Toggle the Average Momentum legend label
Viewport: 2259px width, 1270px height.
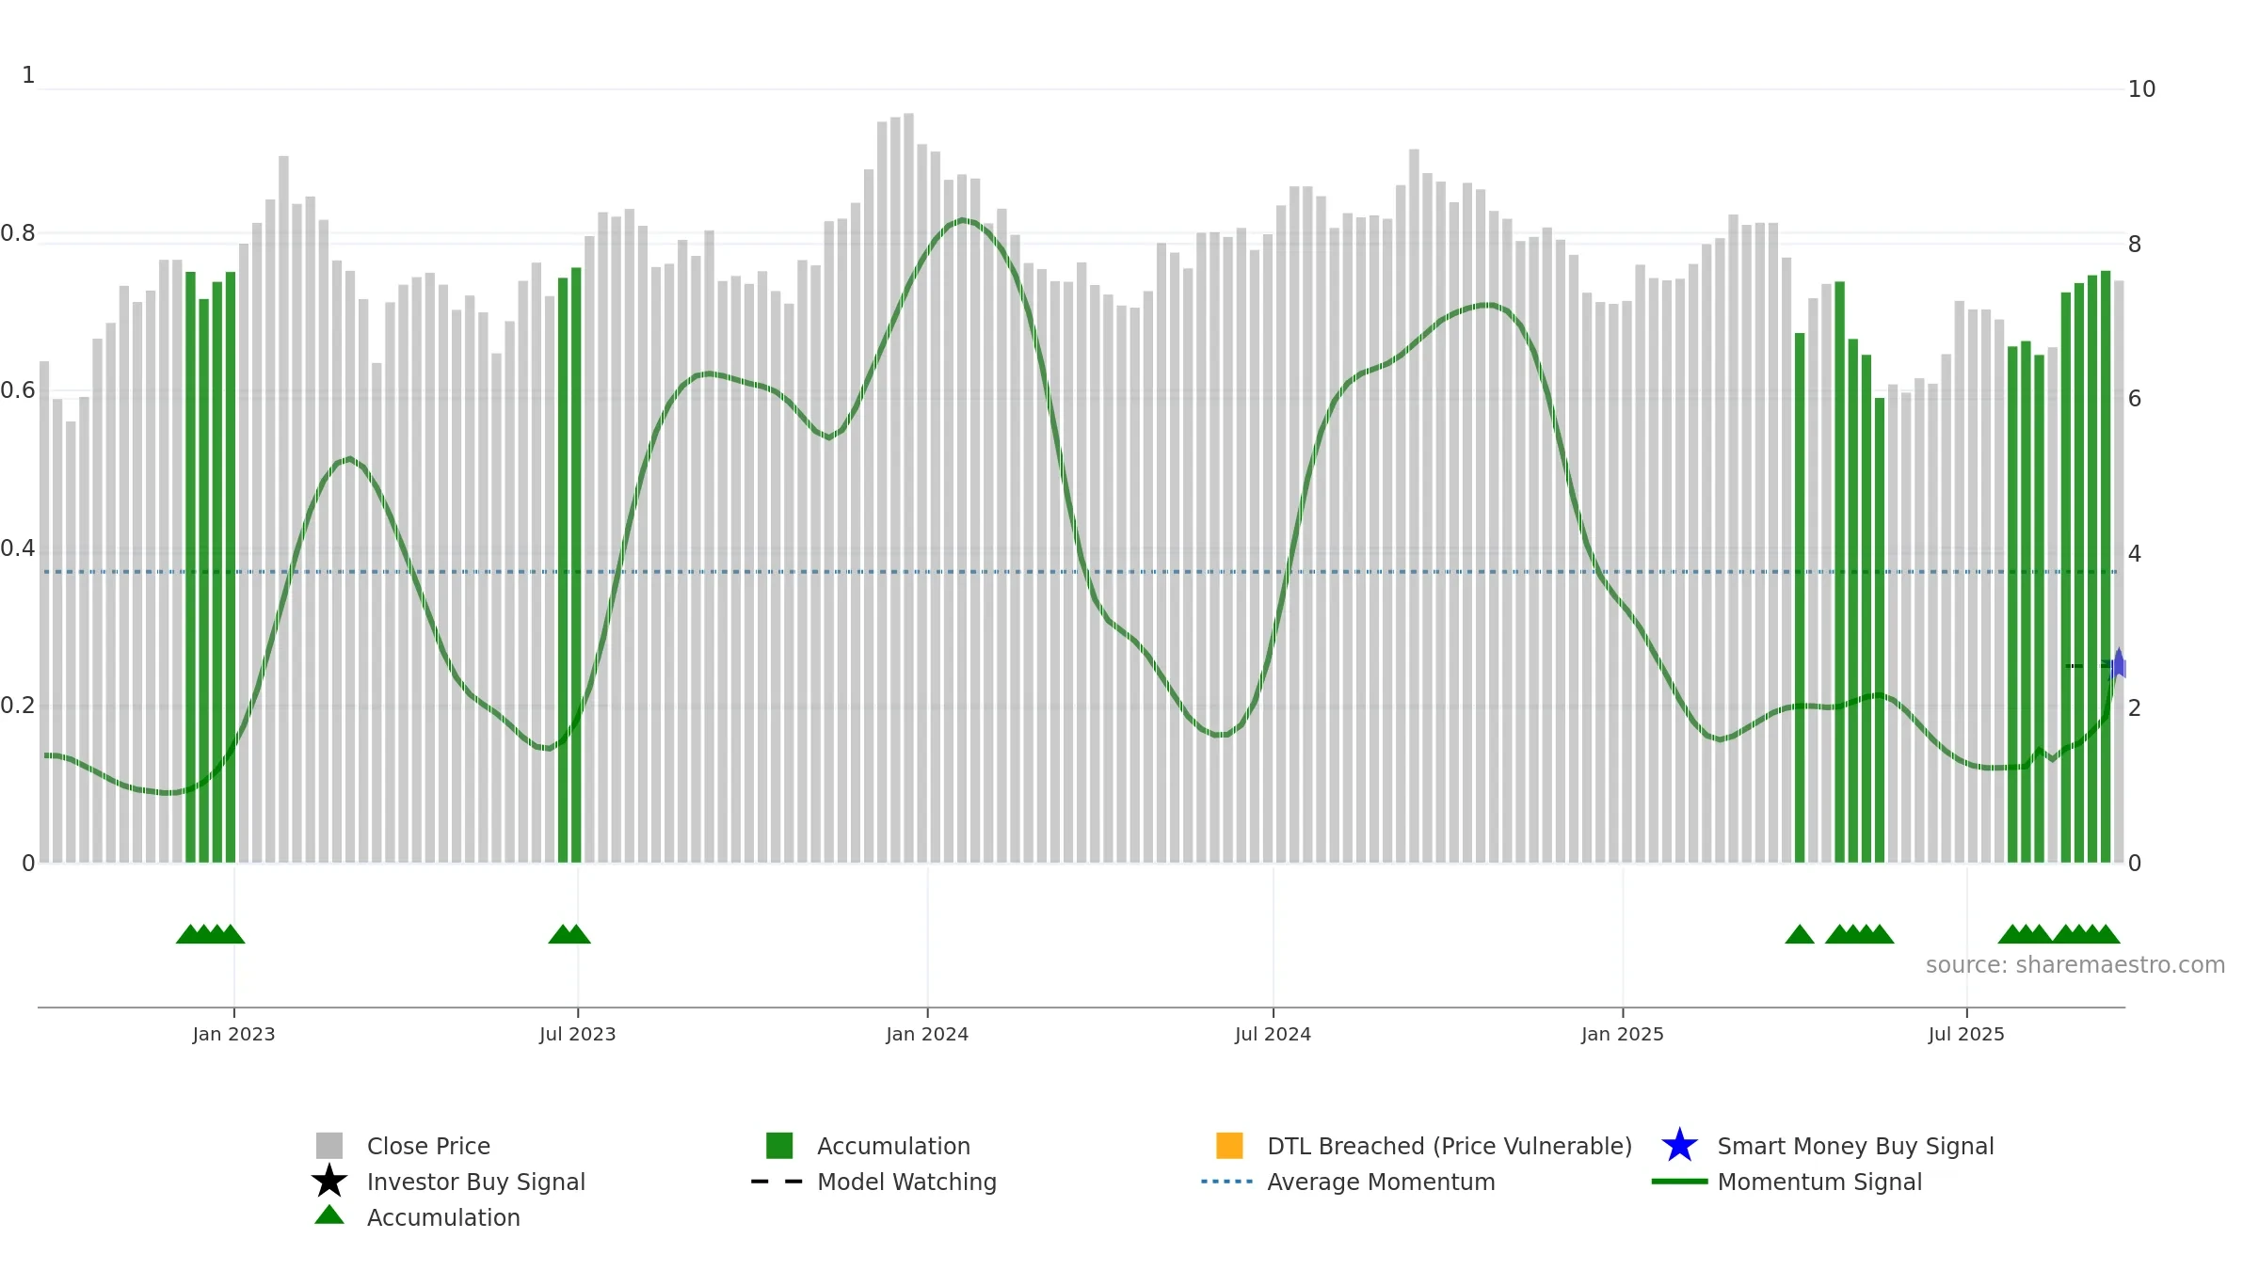point(1381,1182)
